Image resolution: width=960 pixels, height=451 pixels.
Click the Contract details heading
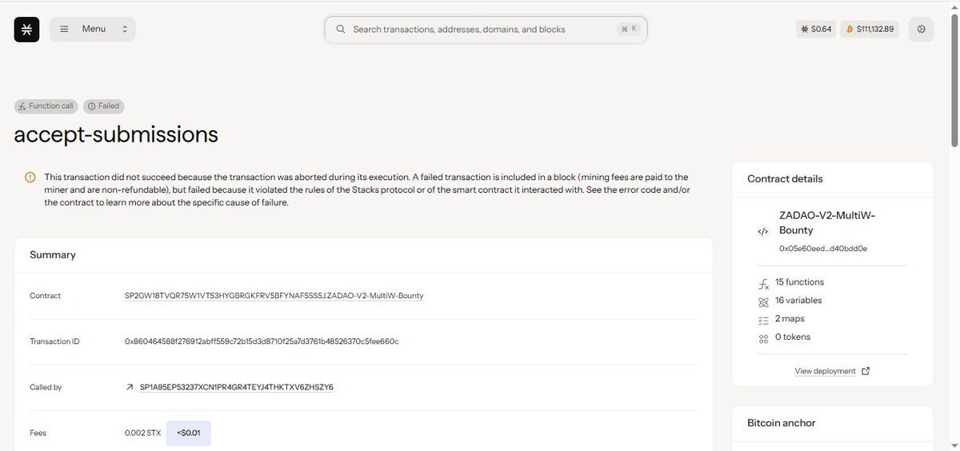[x=785, y=179]
